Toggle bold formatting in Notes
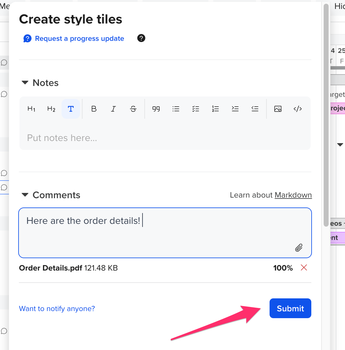The image size is (345, 350). tap(94, 109)
